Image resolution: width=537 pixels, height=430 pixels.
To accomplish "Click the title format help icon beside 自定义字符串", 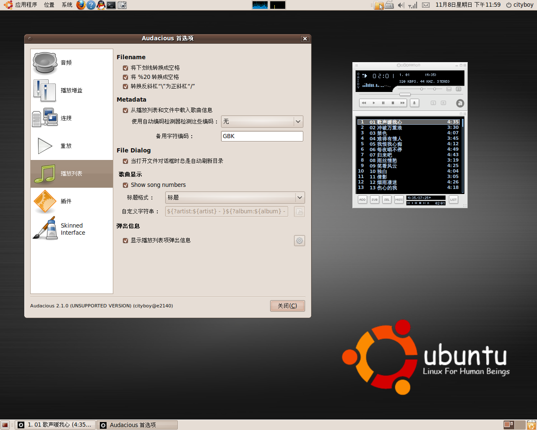I will coord(299,212).
